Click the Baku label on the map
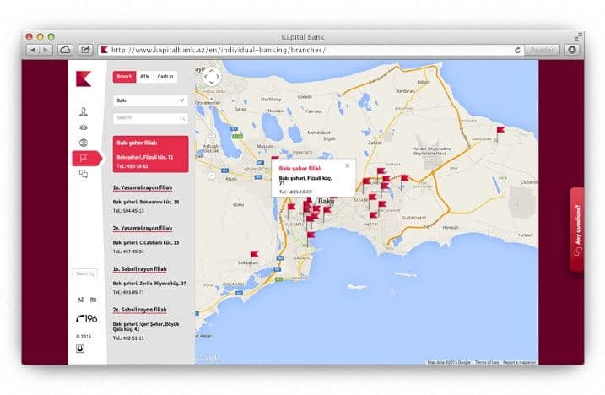This screenshot has height=395, width=605. (x=326, y=201)
